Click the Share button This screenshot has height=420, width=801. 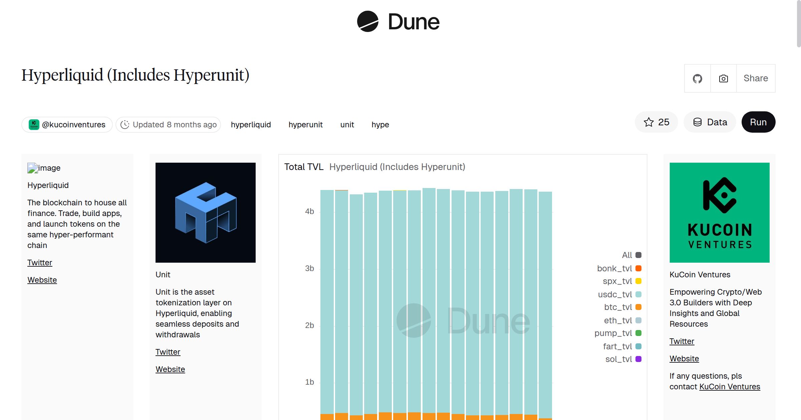coord(756,78)
